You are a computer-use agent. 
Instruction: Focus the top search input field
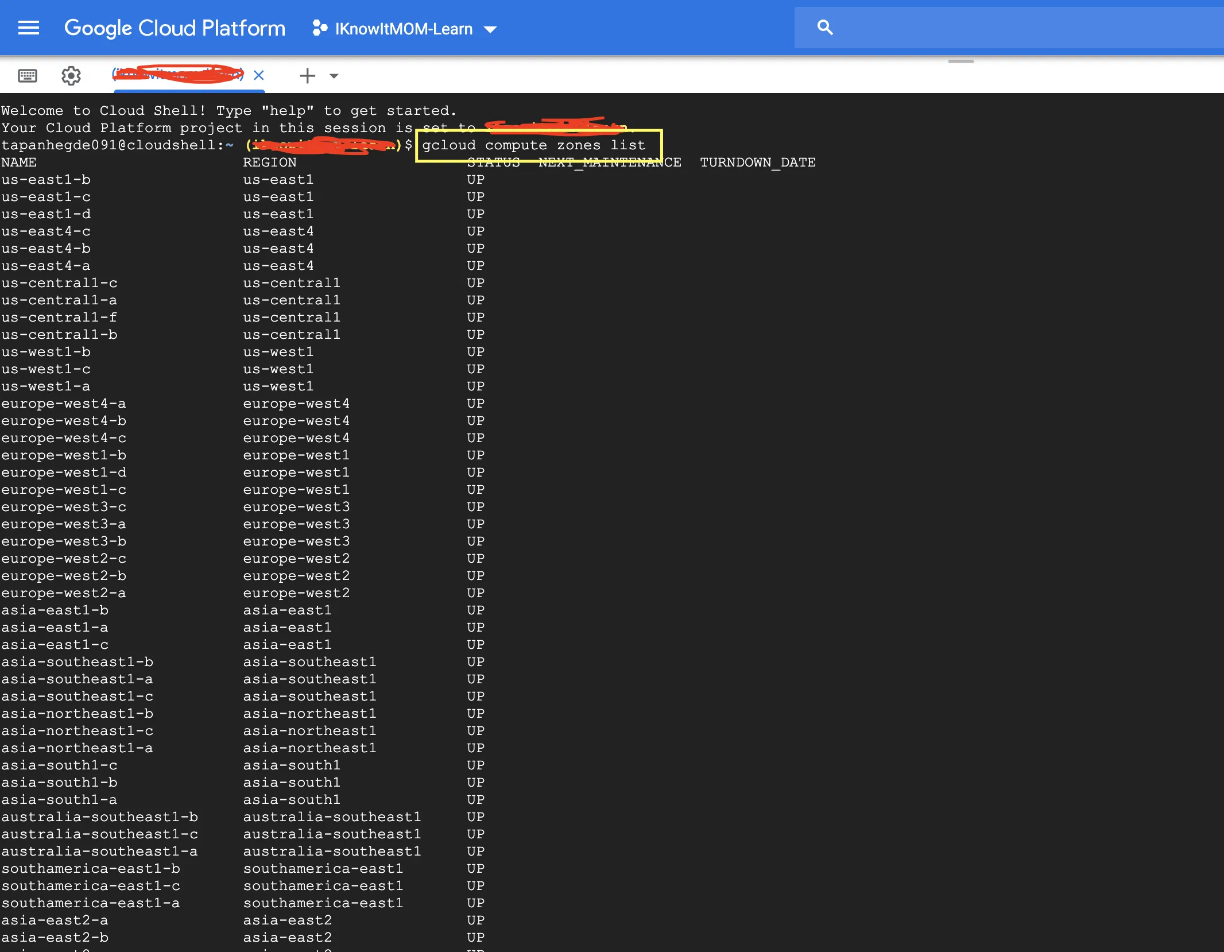1022,28
